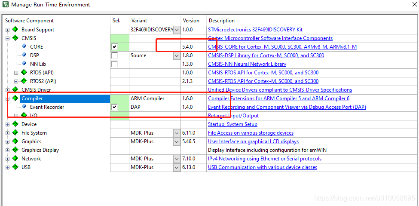Enable the NN Lib checkbox
419x206 pixels.
coord(115,64)
